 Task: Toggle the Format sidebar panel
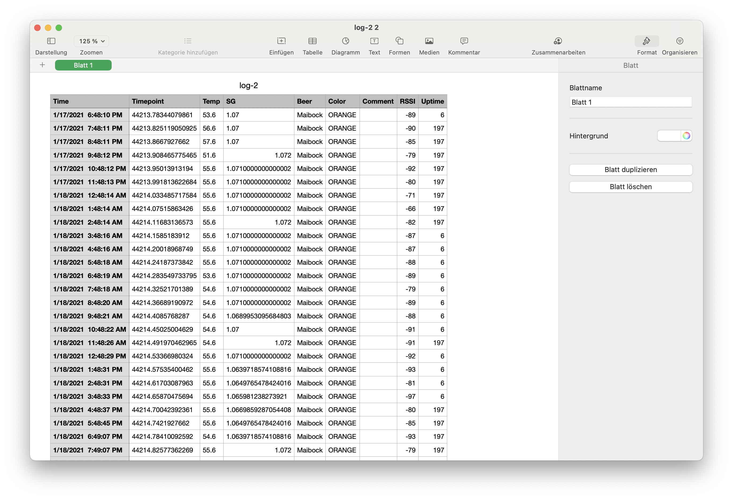click(646, 41)
